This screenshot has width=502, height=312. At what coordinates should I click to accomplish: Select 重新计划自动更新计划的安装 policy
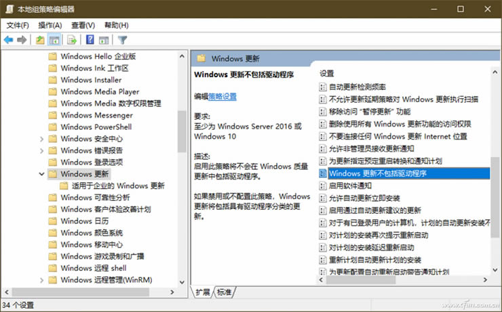(375, 261)
